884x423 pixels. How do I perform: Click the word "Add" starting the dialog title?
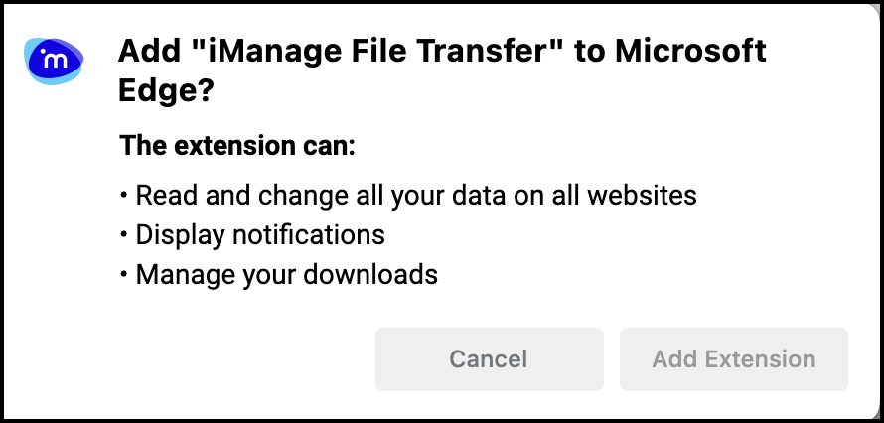click(x=146, y=51)
